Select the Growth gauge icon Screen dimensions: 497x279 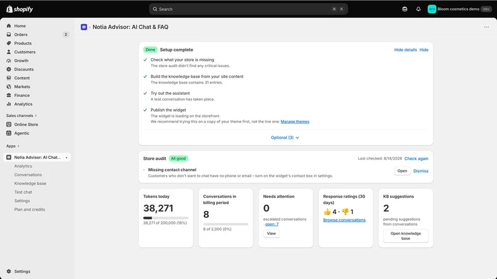(9, 60)
